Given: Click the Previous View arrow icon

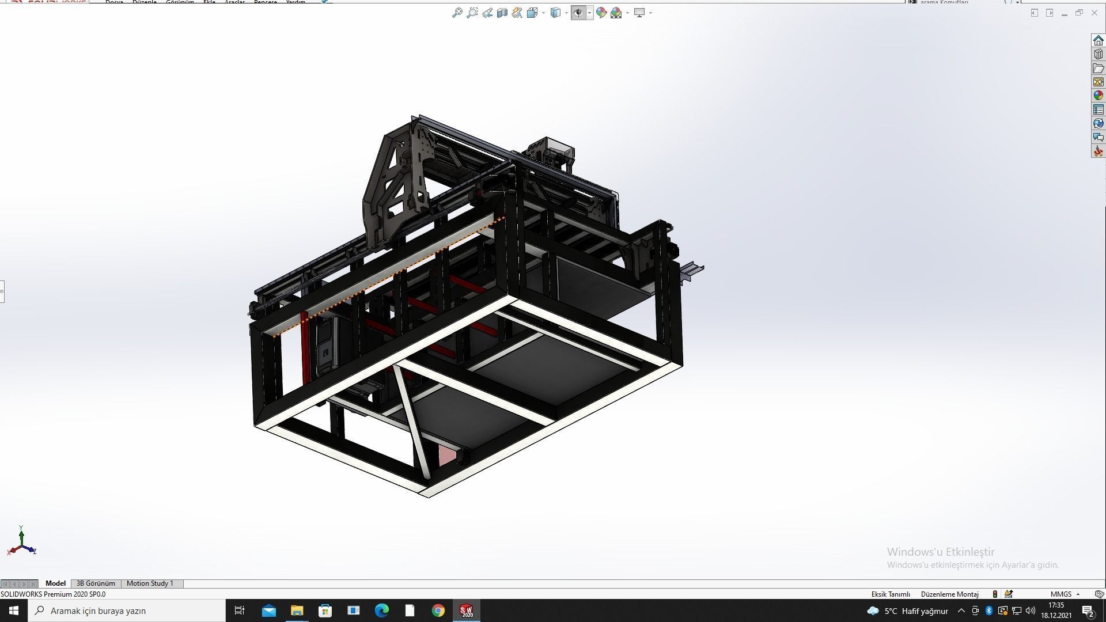Looking at the screenshot, I should (x=487, y=13).
